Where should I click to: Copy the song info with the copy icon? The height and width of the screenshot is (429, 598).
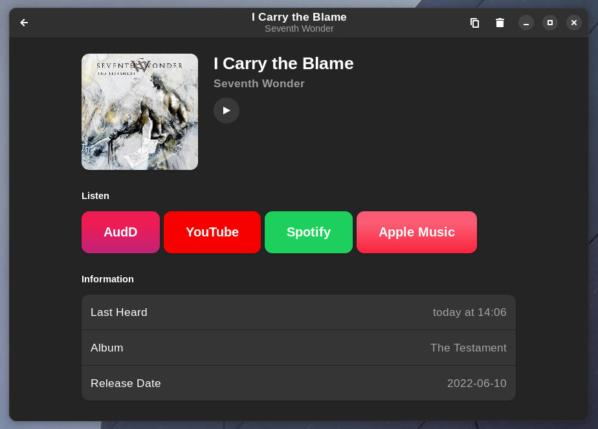tap(474, 23)
